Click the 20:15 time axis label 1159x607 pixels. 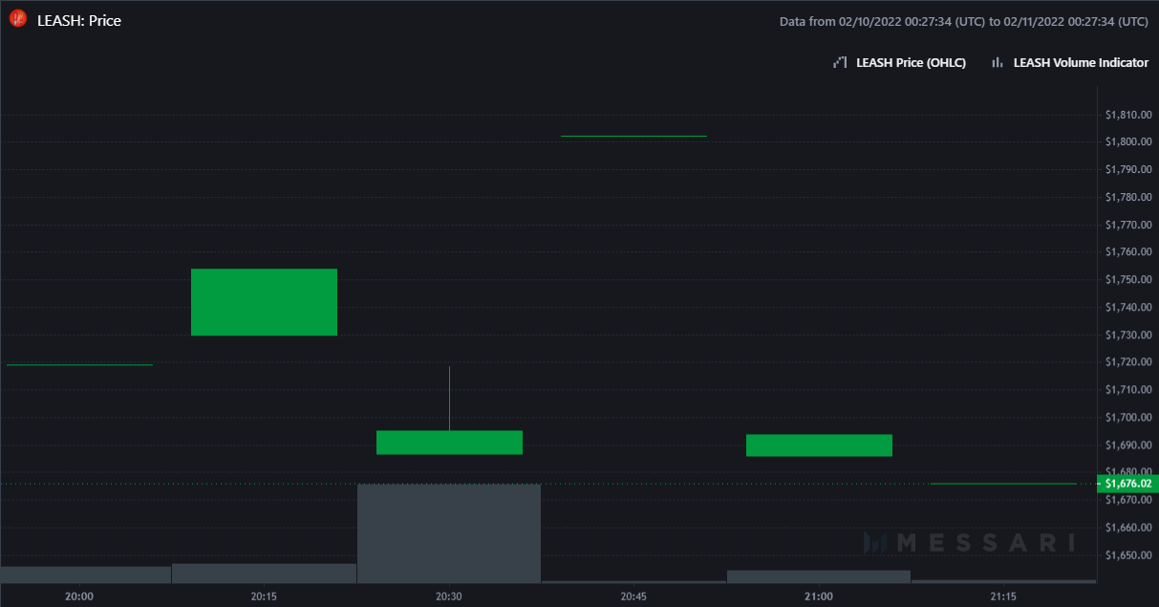click(x=265, y=596)
